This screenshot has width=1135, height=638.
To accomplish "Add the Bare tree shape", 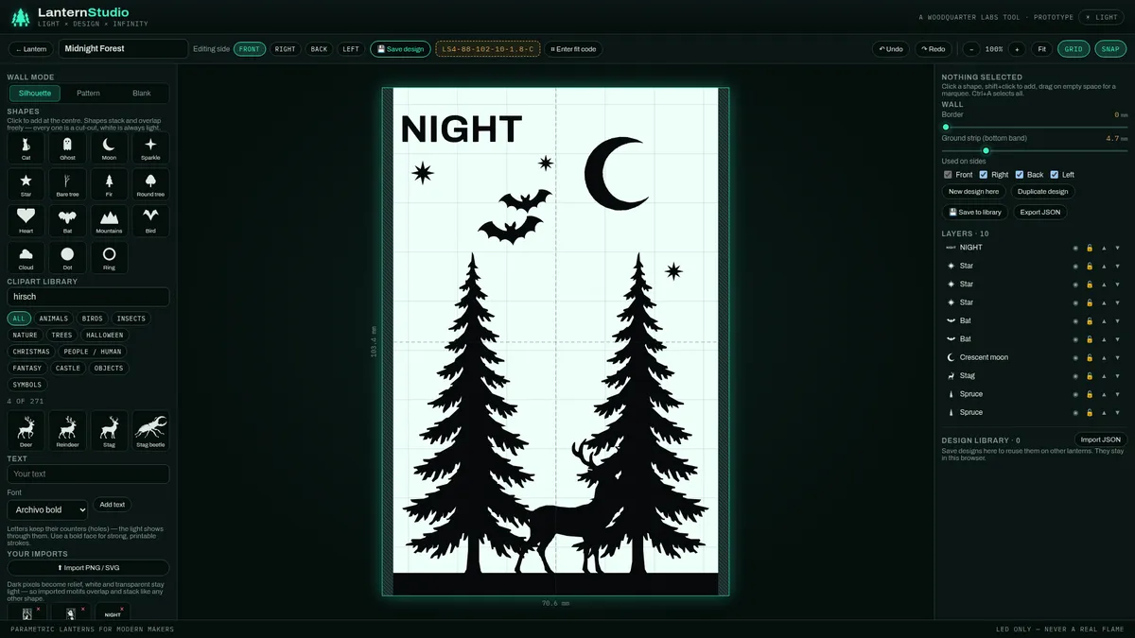I will point(67,183).
